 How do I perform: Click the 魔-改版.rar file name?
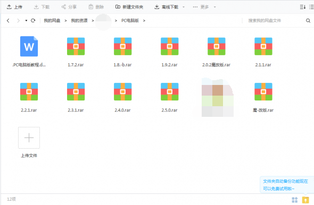(x=263, y=110)
